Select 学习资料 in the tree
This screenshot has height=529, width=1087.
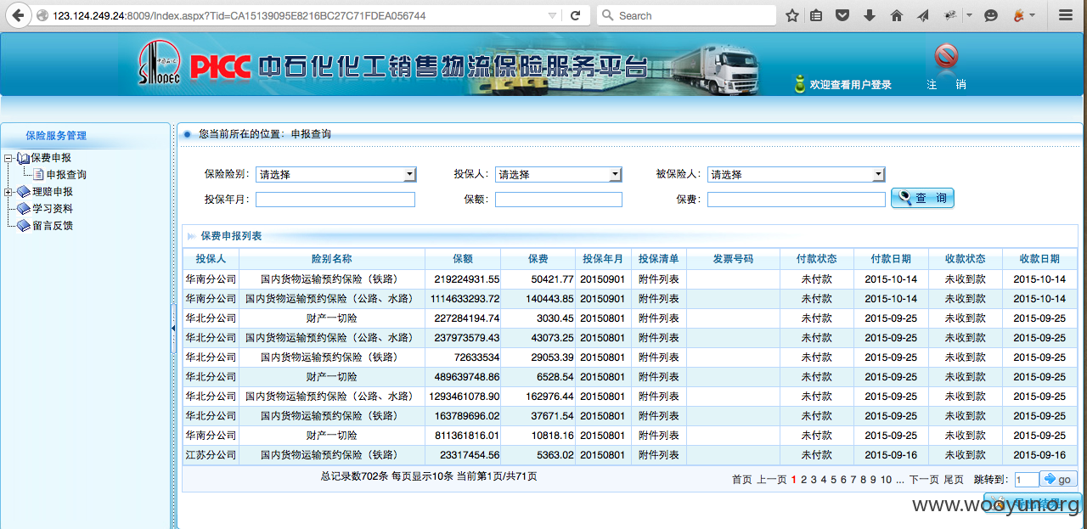(53, 209)
